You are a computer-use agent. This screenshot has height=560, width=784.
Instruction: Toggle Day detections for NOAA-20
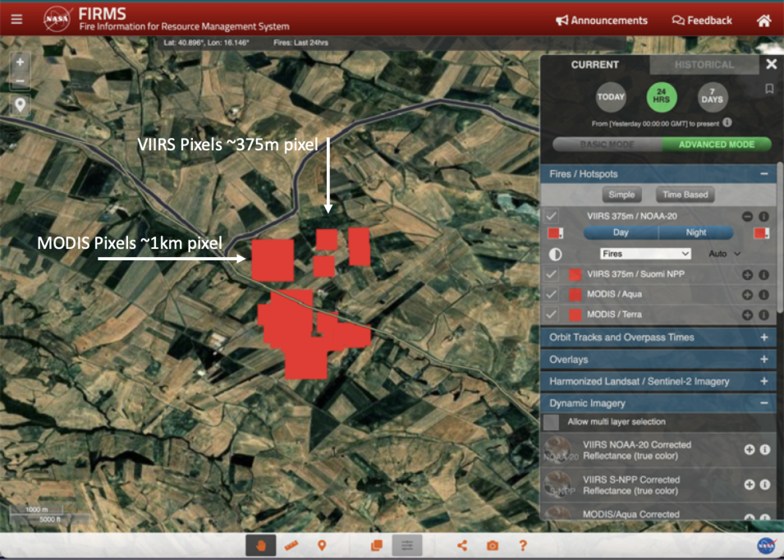[x=621, y=232]
